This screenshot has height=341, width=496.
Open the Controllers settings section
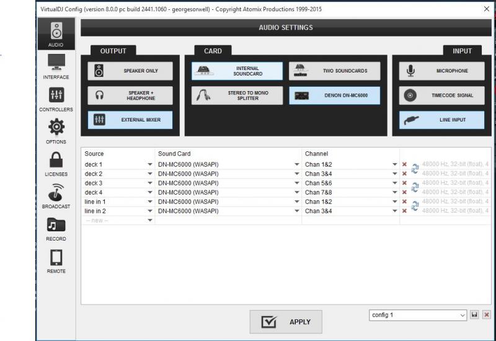coord(56,99)
